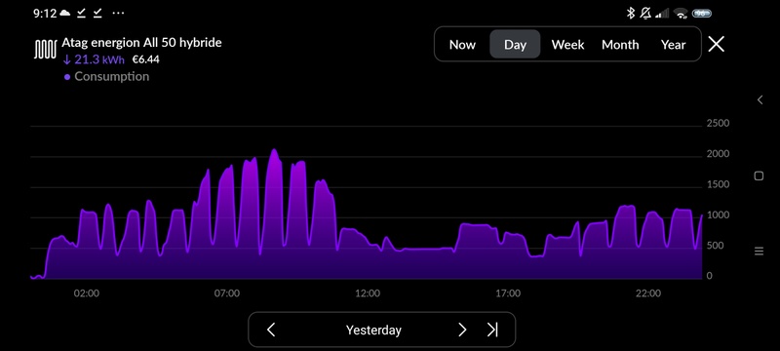Switch to the Week tab
The height and width of the screenshot is (351, 780).
pos(567,45)
